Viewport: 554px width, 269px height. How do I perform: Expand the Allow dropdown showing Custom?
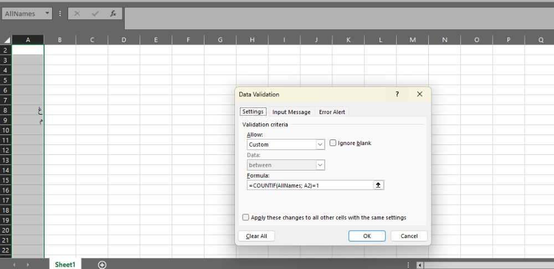[x=320, y=144]
